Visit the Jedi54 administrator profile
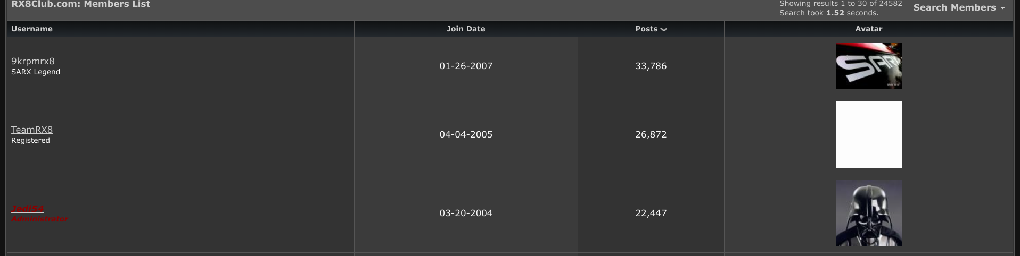The height and width of the screenshot is (256, 1020). coord(28,209)
